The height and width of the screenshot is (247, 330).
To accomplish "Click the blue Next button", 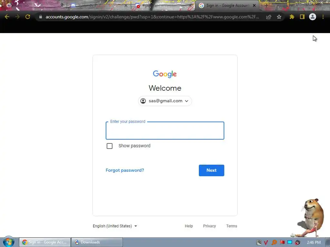I will tap(211, 170).
